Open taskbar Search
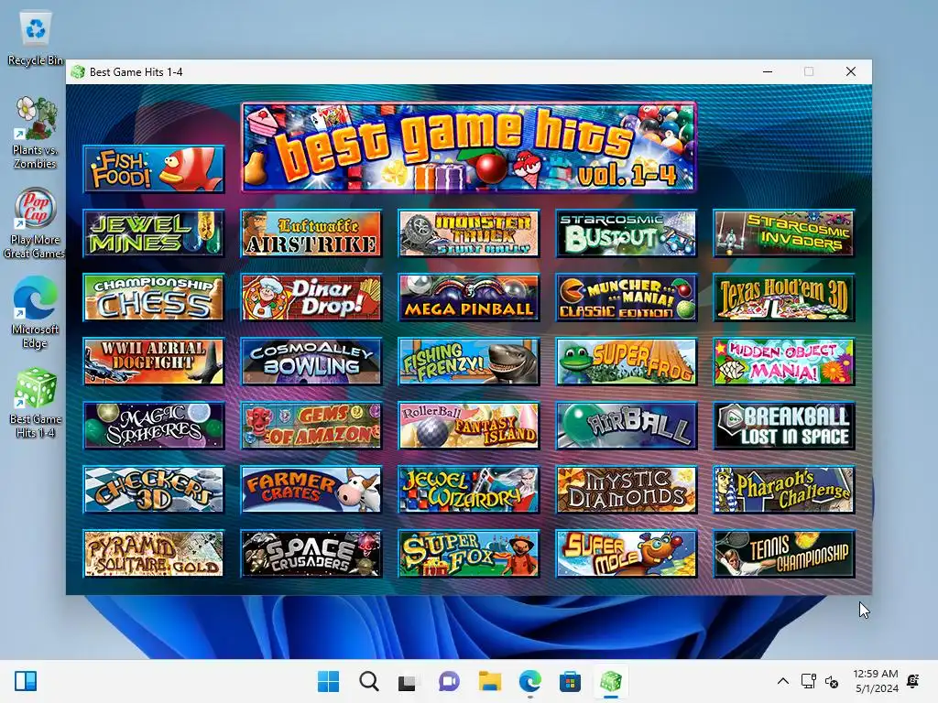This screenshot has height=703, width=938. pyautogui.click(x=369, y=681)
